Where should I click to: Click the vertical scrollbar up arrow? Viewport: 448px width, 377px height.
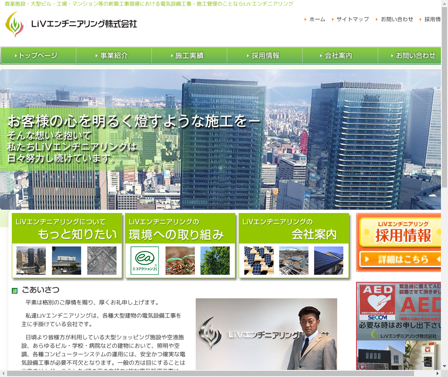(x=444, y=3)
